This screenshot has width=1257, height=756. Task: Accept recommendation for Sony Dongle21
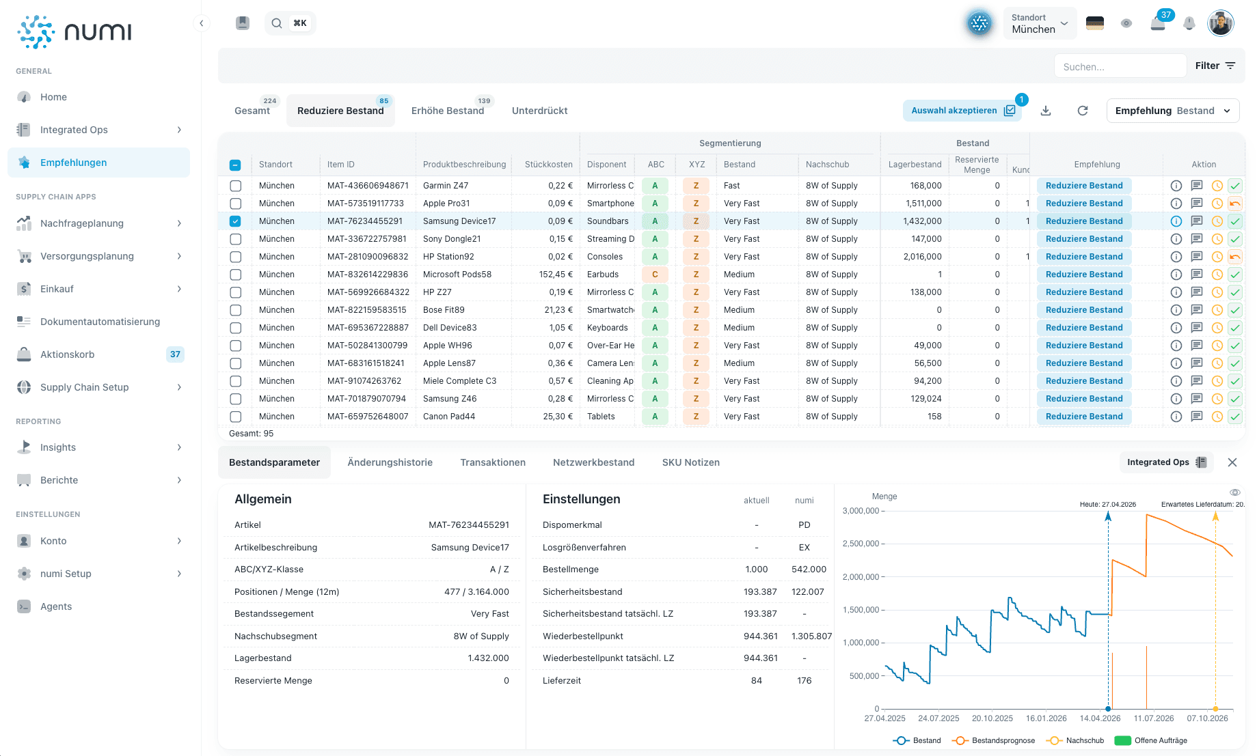coord(1235,239)
